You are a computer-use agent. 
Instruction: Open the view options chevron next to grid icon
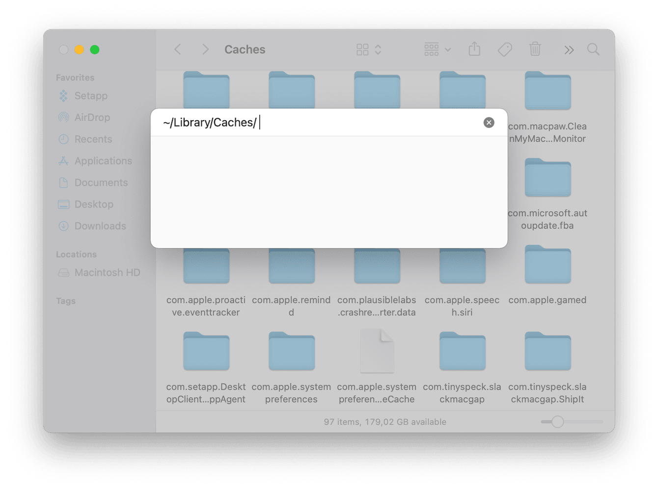coord(378,49)
